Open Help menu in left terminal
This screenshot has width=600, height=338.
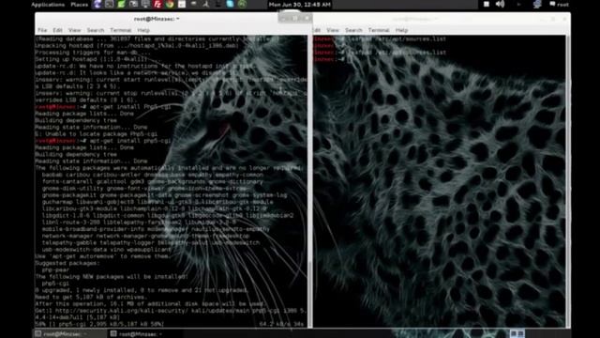pyautogui.click(x=143, y=30)
